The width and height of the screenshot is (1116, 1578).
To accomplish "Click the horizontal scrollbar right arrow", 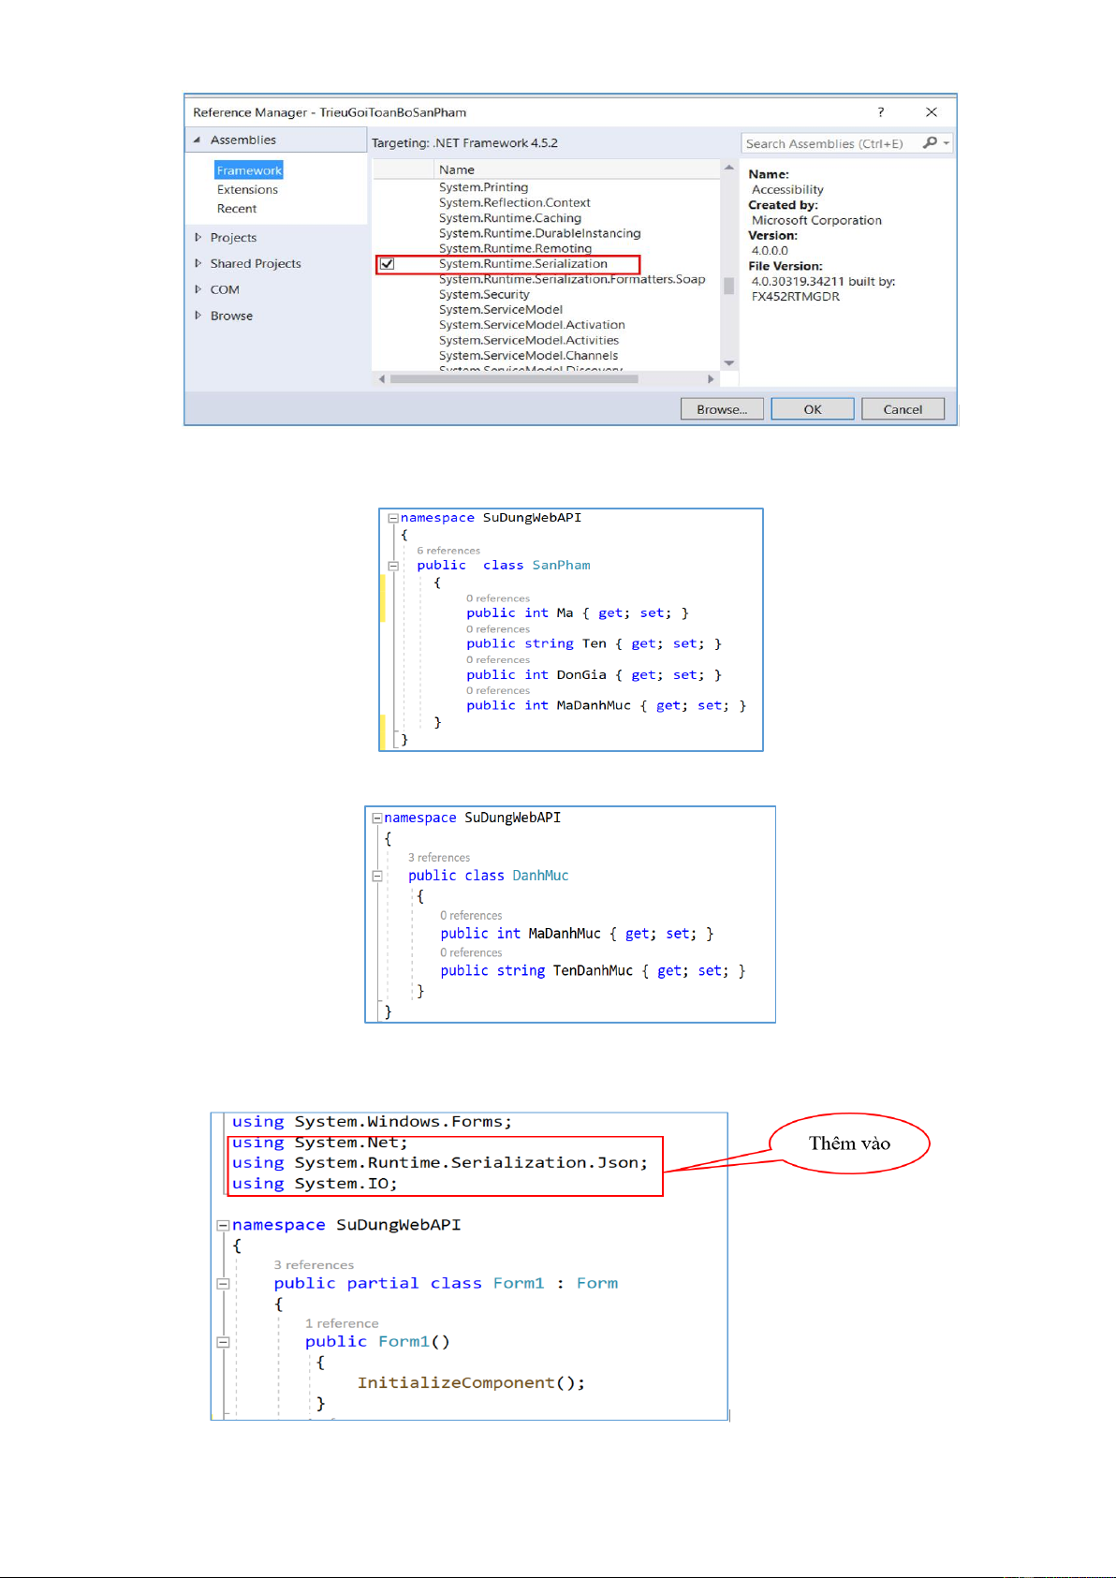I will point(711,379).
